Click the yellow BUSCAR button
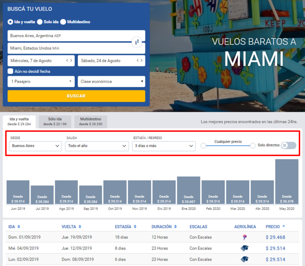The height and width of the screenshot is (266, 305). point(76,96)
